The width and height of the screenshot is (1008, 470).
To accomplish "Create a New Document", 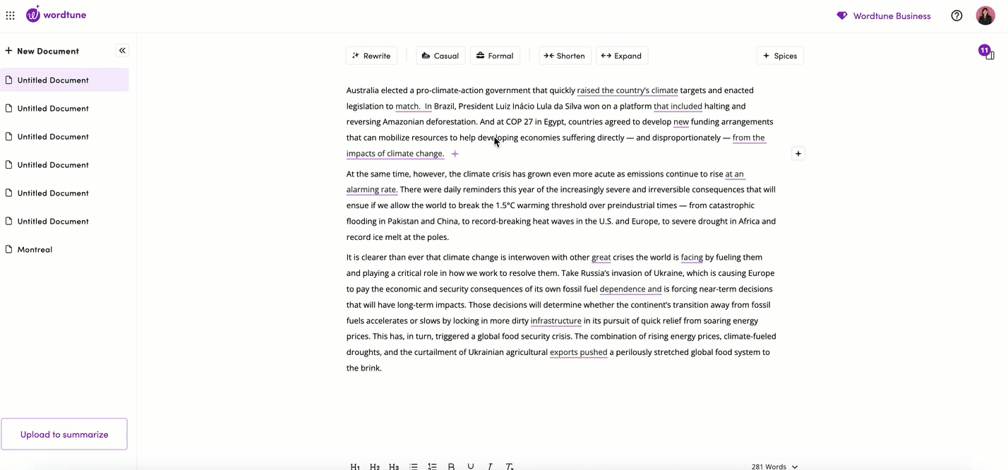I will tap(42, 51).
